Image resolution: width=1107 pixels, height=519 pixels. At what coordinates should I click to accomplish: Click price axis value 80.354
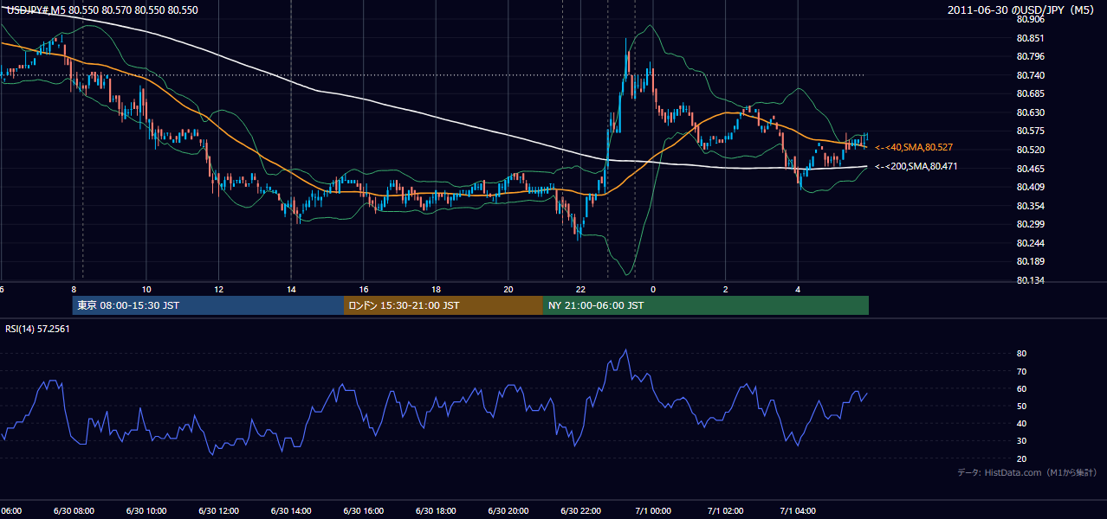click(x=1030, y=206)
